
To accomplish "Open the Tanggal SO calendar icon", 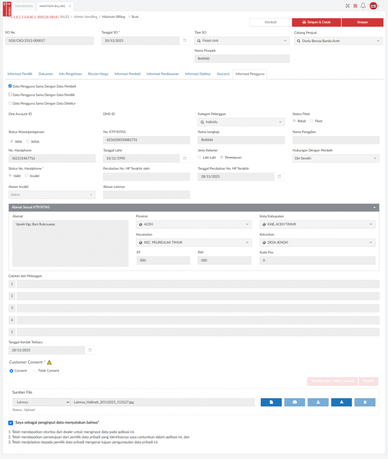I will coord(185,41).
